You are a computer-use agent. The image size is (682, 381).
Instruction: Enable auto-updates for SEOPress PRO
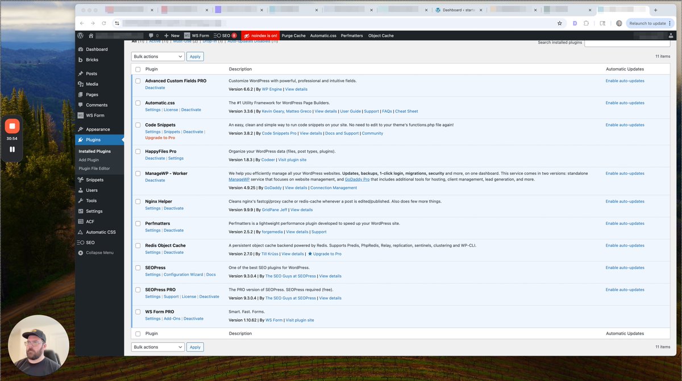pyautogui.click(x=625, y=290)
